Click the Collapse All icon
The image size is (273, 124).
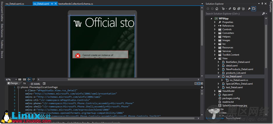pos(239,9)
